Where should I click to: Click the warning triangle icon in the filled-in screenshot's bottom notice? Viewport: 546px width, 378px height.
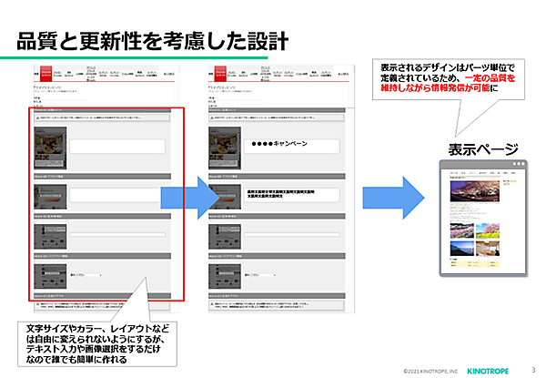[x=212, y=304]
